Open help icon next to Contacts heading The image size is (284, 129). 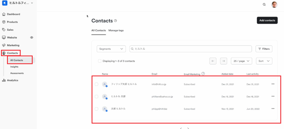click(x=115, y=21)
